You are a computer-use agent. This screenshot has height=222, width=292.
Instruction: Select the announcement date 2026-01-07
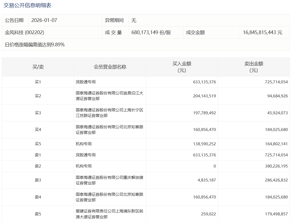44,20
